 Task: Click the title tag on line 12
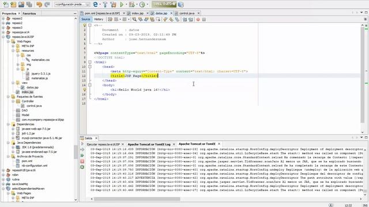[134, 76]
